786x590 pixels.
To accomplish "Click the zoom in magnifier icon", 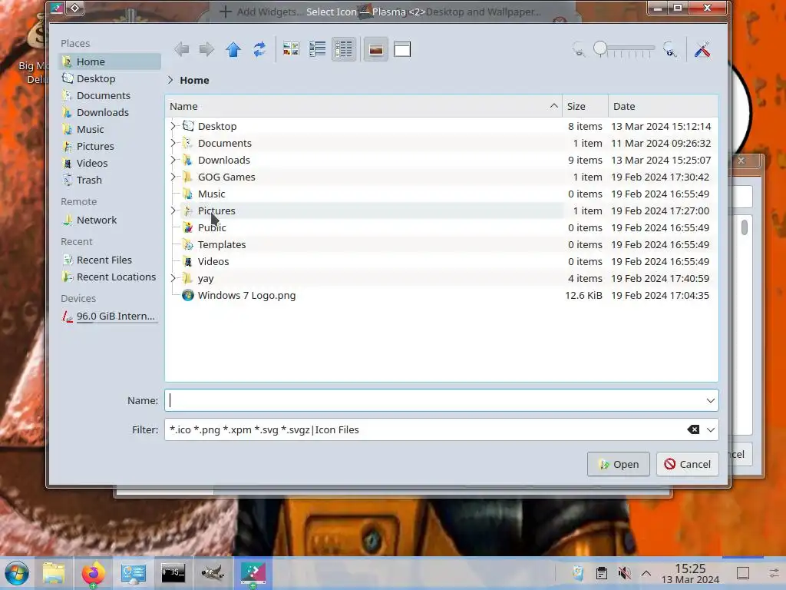I will coord(669,49).
